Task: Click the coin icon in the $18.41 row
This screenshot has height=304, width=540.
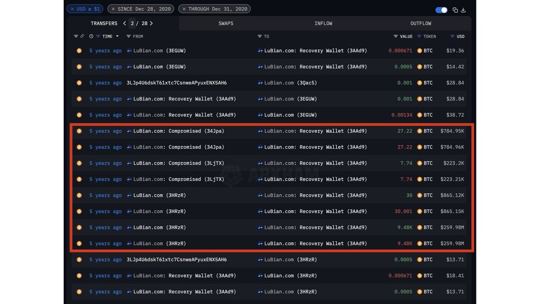Action: click(x=79, y=276)
